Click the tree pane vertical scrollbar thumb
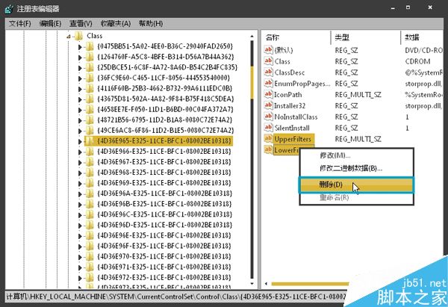The image size is (448, 307). [252, 82]
